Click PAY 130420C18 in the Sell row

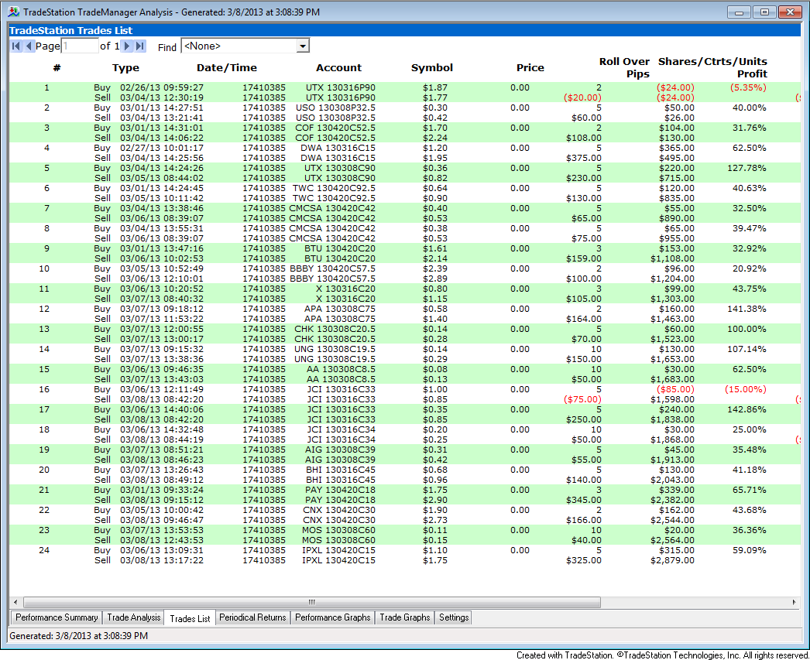tap(340, 500)
